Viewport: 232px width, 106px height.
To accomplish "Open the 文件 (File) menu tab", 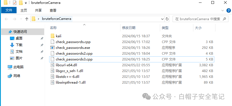I will pyautogui.click(x=9, y=10).
